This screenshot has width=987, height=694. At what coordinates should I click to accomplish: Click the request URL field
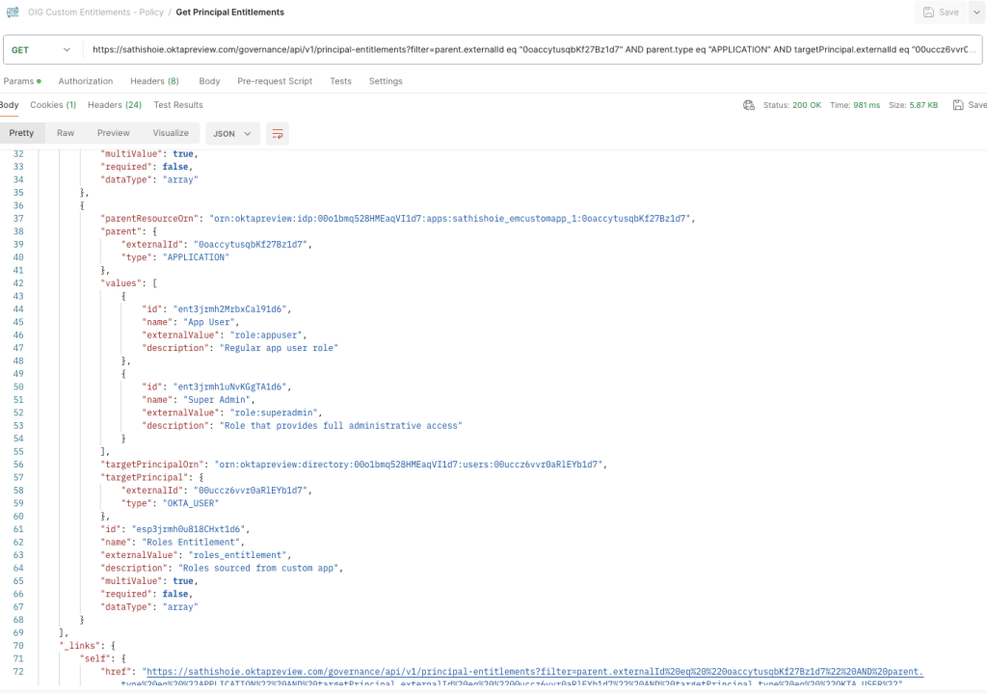534,50
